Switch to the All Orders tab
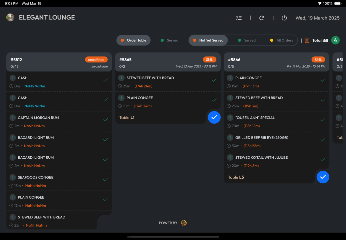Image resolution: width=346 pixels, height=240 pixels. click(x=281, y=40)
